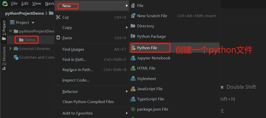
Task: Click the Structure tool window icon
Action: click(4, 68)
